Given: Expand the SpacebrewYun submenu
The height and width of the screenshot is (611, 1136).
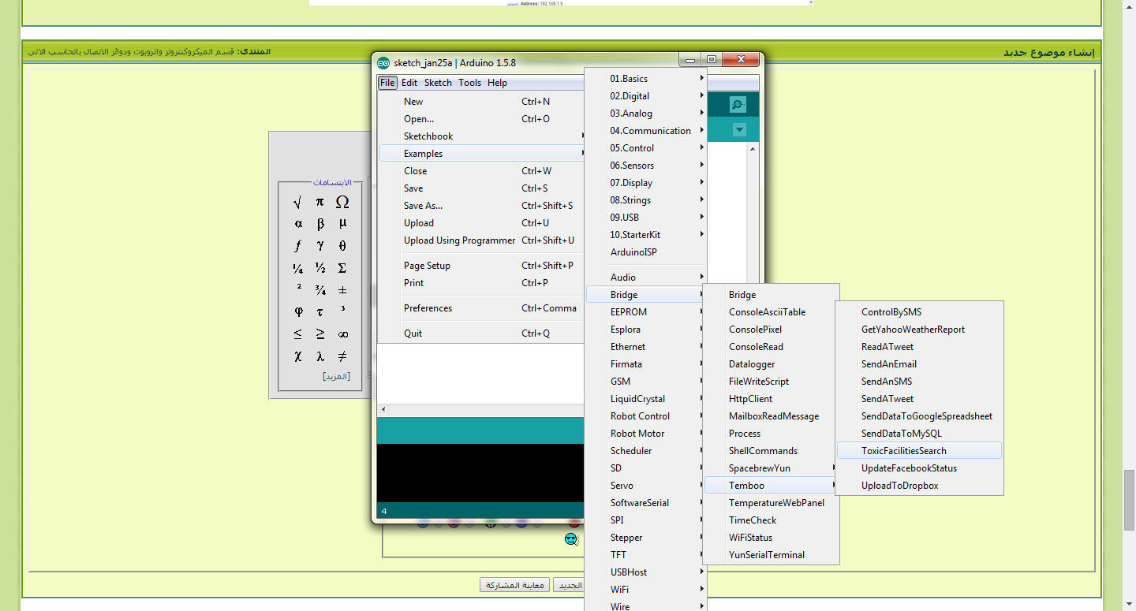Looking at the screenshot, I should pyautogui.click(x=772, y=468).
